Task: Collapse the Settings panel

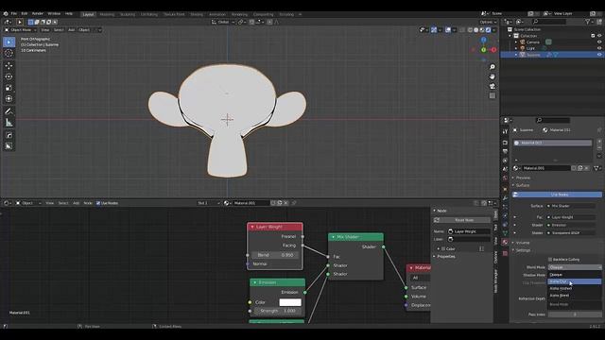Action: pyautogui.click(x=523, y=250)
